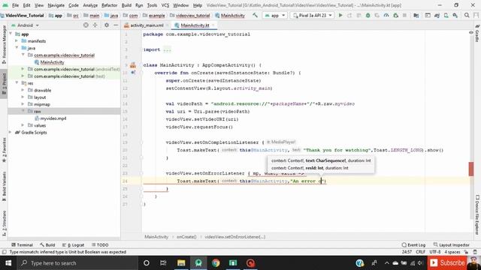Open Layout Inspector
Viewport: 481px width, 270px height.
click(x=451, y=245)
